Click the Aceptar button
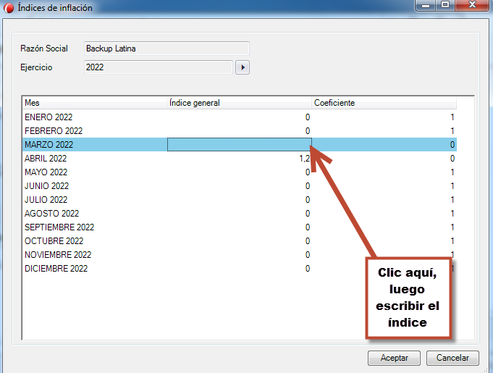The height and width of the screenshot is (373, 493). pyautogui.click(x=394, y=358)
